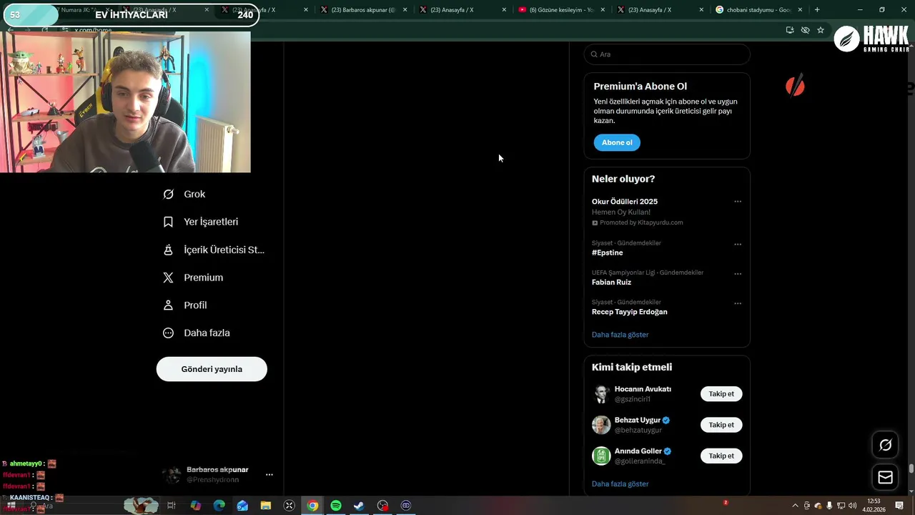The image size is (915, 515).
Task: Open options dots for Fabian Ruiz trend
Action: (738, 274)
